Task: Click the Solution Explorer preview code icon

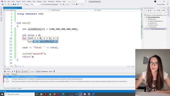Action: coord(162,10)
